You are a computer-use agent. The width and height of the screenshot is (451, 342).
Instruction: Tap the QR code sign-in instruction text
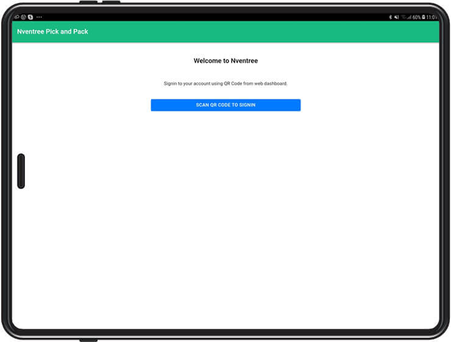coord(225,83)
